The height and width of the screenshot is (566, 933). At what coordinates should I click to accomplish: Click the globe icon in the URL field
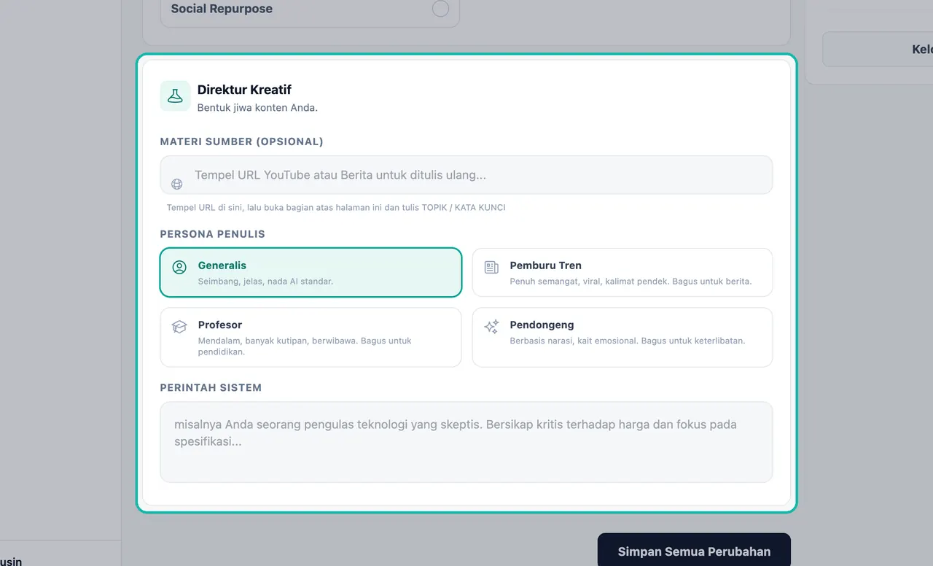tap(177, 185)
